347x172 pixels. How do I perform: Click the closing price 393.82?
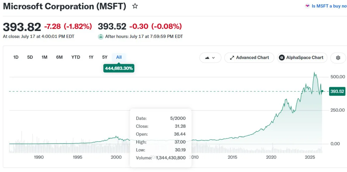(22, 27)
